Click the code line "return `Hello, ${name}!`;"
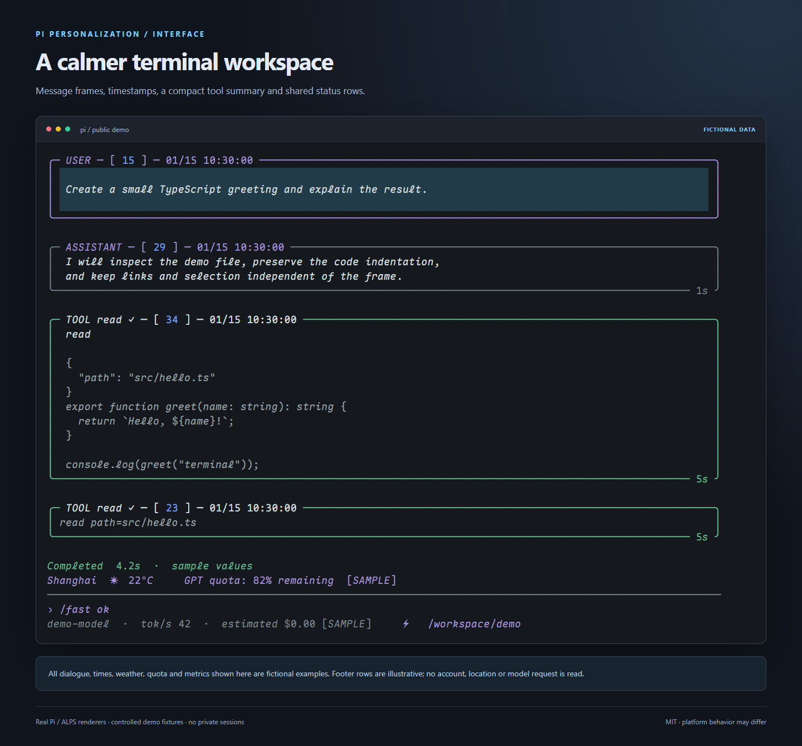This screenshot has width=802, height=746. tap(156, 421)
